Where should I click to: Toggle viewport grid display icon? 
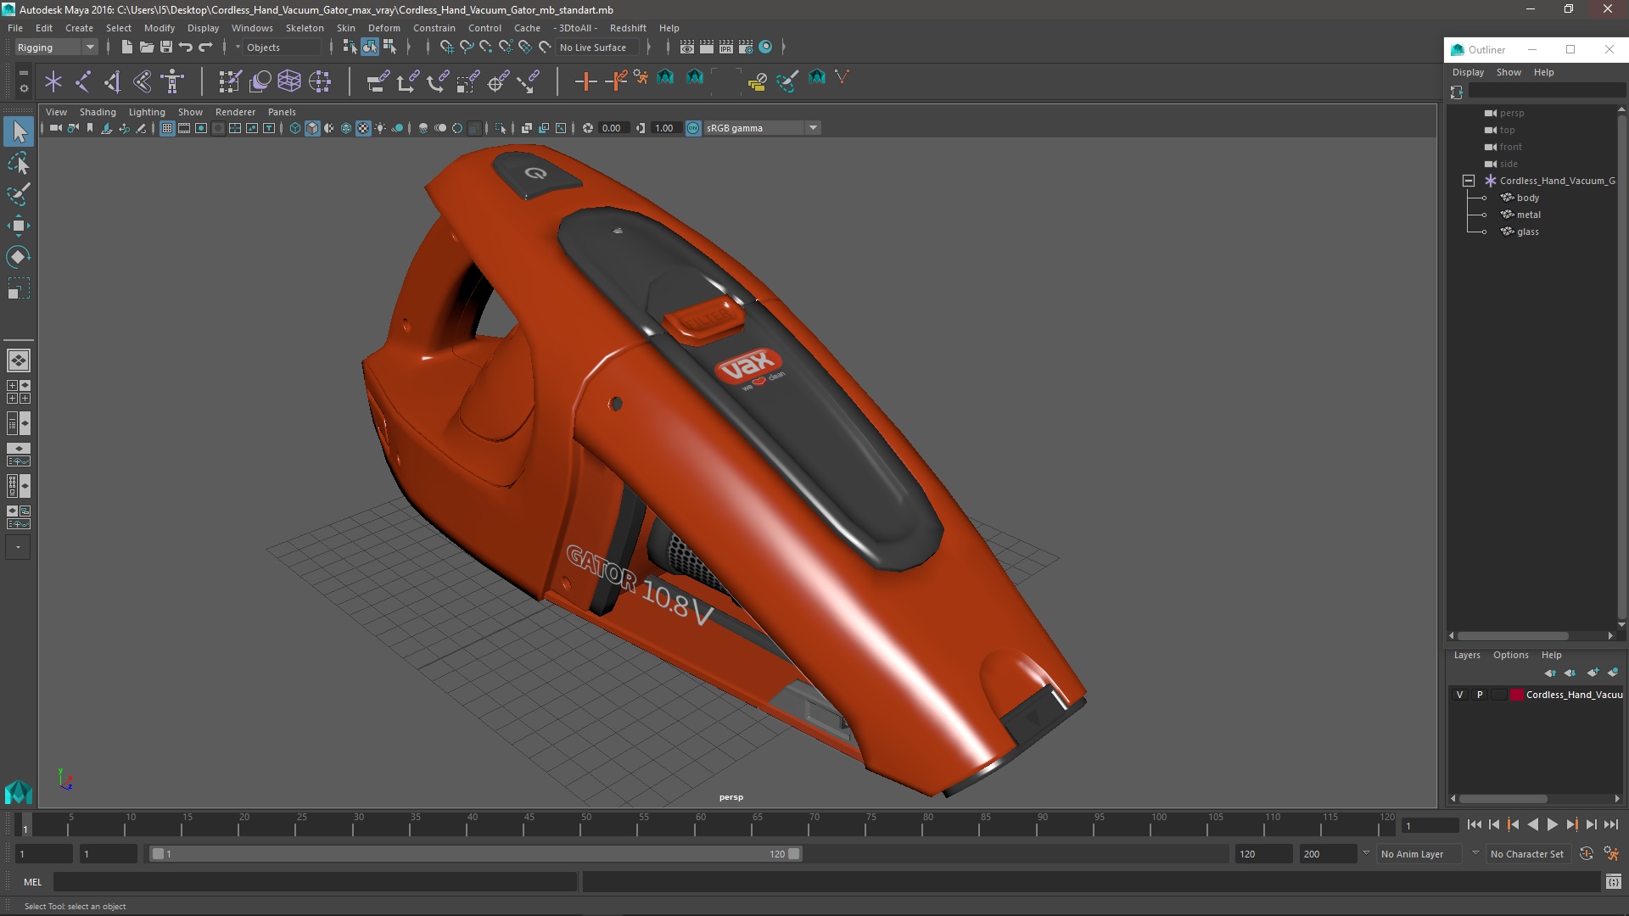click(167, 128)
